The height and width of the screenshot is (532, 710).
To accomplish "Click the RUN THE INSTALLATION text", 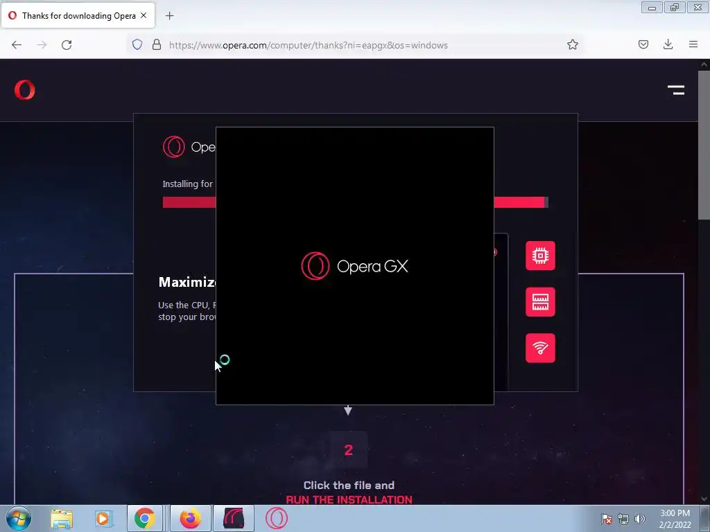I will click(349, 499).
